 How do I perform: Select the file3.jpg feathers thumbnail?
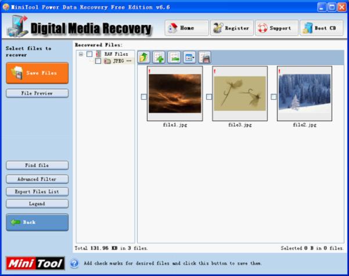point(240,93)
